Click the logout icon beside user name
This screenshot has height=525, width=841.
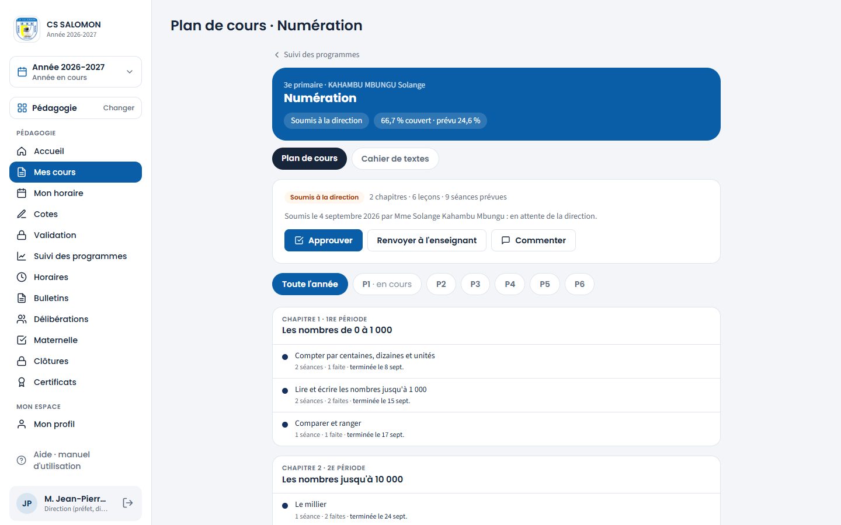point(128,503)
